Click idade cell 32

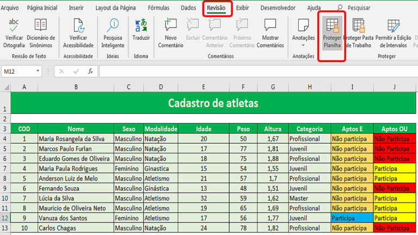[204, 199]
